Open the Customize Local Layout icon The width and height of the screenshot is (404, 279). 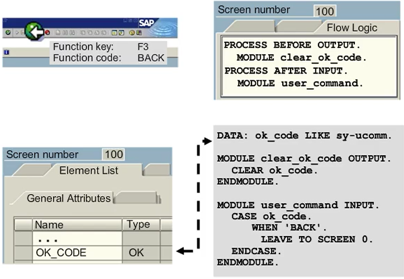pyautogui.click(x=139, y=33)
